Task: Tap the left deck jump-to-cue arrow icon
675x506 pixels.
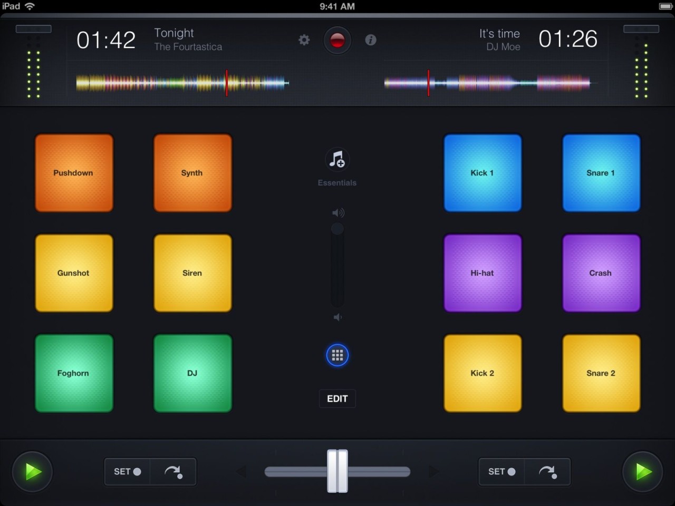Action: pos(173,472)
